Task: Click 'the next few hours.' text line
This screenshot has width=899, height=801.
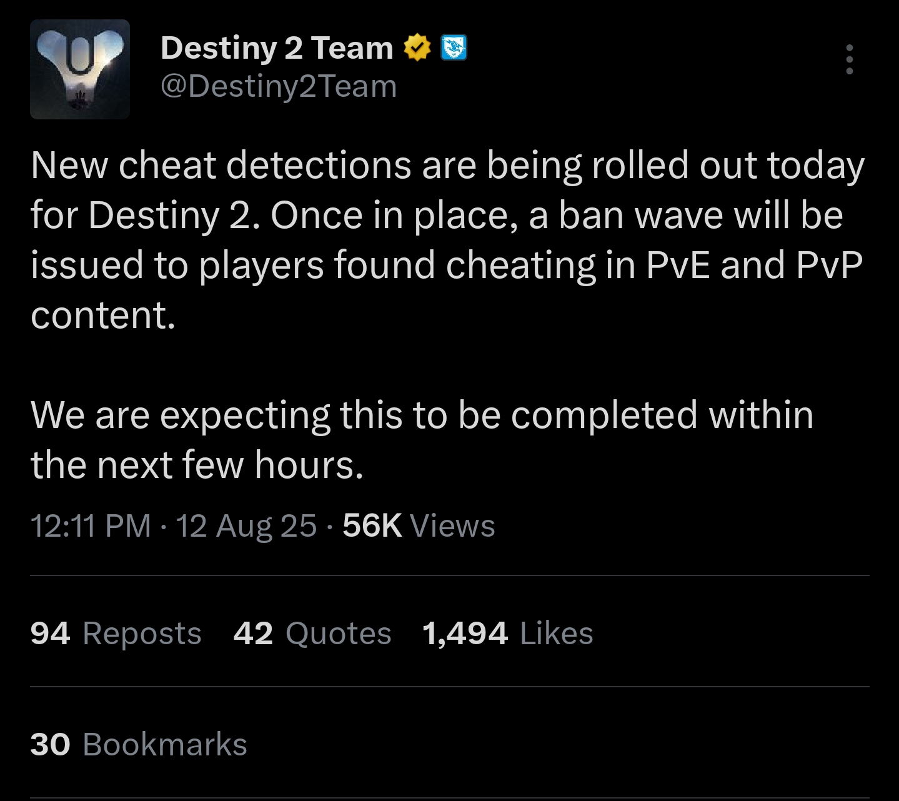Action: pos(197,465)
